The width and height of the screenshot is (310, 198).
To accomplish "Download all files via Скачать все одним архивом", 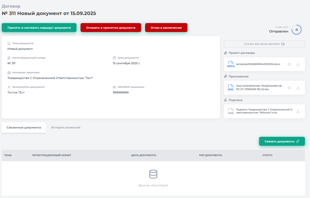I will (264, 44).
